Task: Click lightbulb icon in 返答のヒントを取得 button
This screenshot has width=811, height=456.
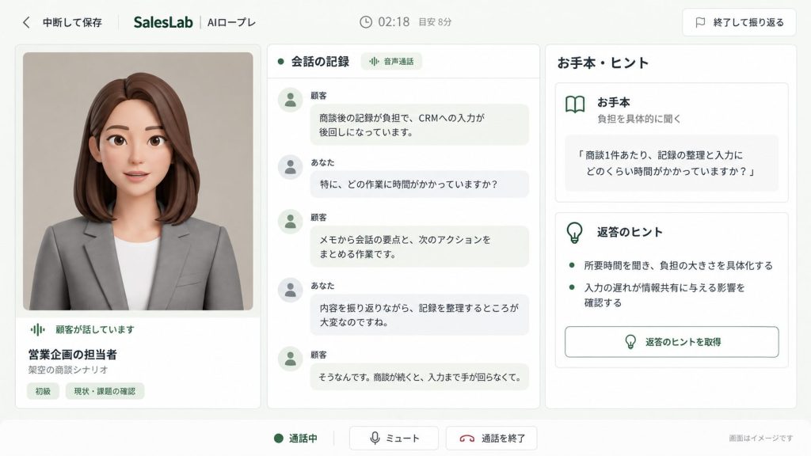Action: tap(630, 342)
